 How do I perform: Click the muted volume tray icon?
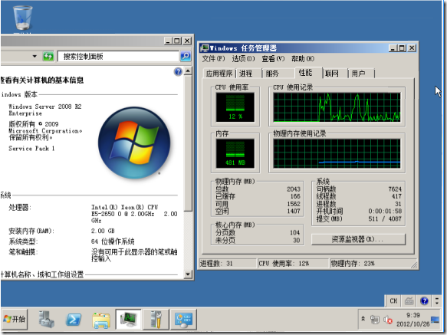[x=388, y=320]
